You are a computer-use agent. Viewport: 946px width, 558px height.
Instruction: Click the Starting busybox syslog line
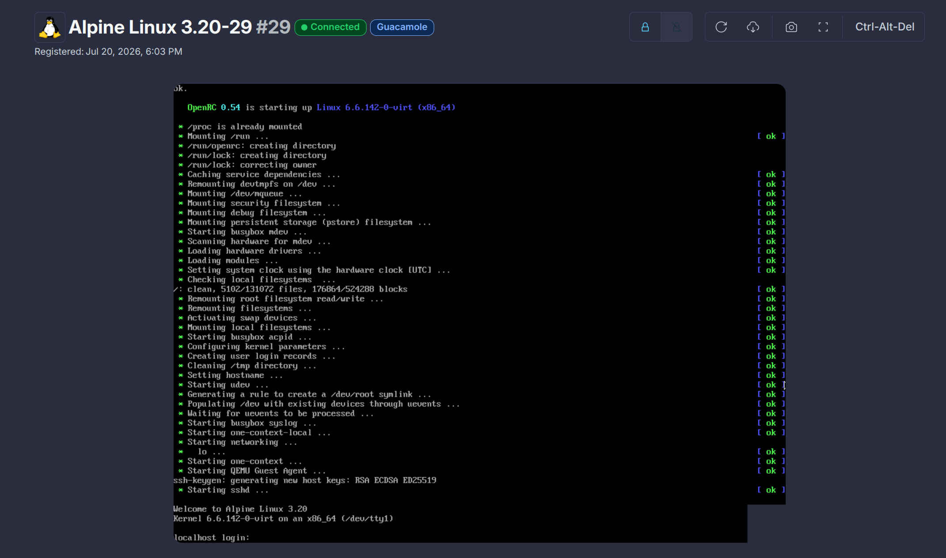pyautogui.click(x=247, y=423)
